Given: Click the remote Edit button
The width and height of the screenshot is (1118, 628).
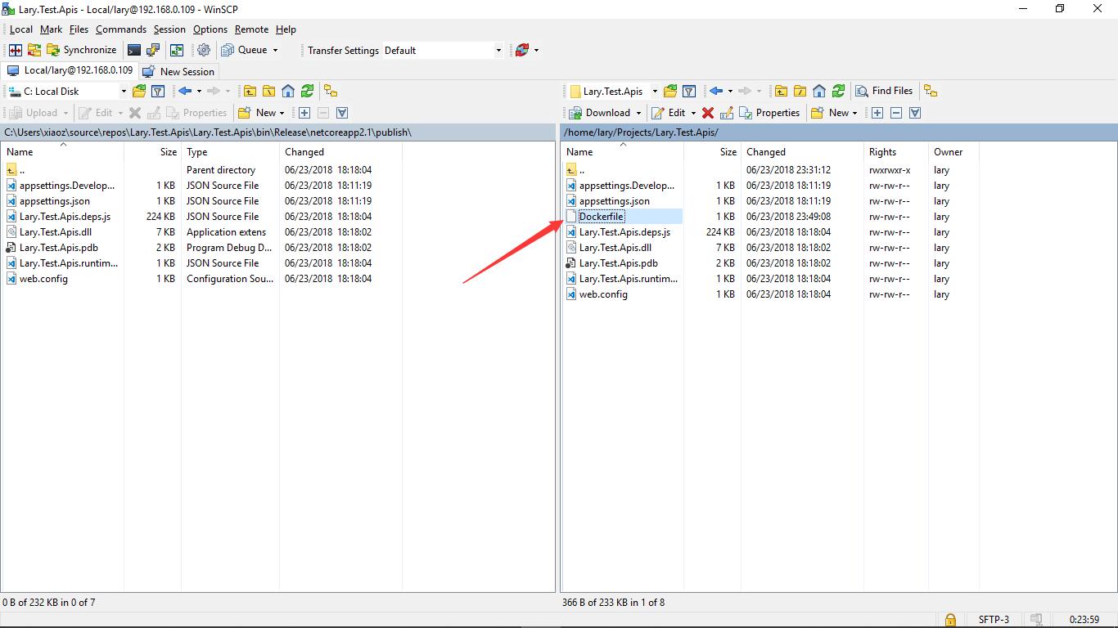Looking at the screenshot, I should point(669,113).
